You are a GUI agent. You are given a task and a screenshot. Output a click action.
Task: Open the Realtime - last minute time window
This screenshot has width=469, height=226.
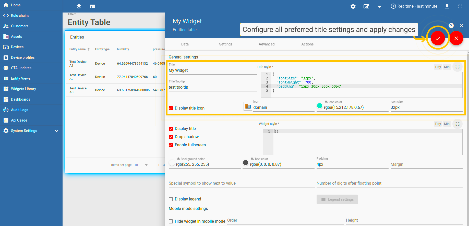[414, 6]
